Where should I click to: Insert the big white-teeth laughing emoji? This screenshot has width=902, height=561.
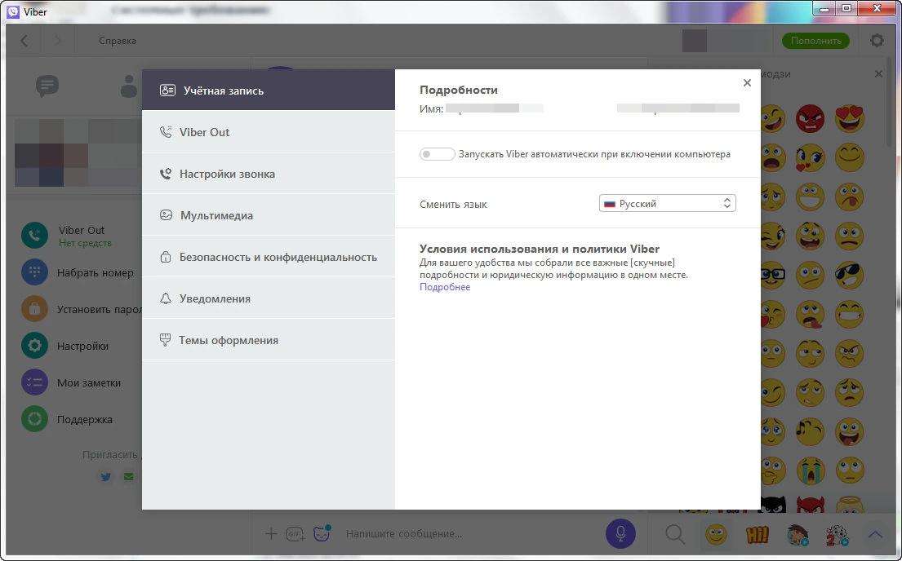[x=810, y=197]
